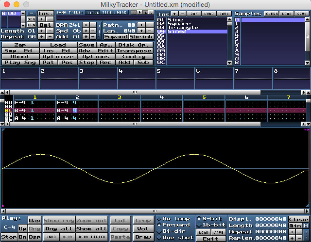The image size is (311, 242).
Task: Click the CLN order list button
Action: pos(31,25)
